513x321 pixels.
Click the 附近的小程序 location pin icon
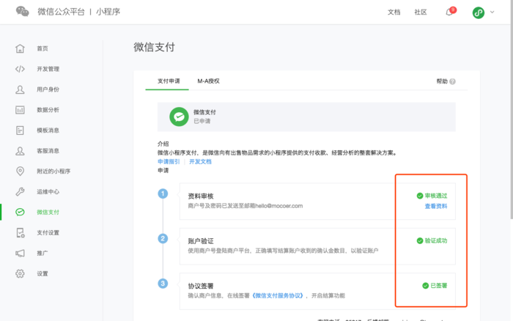(x=20, y=171)
